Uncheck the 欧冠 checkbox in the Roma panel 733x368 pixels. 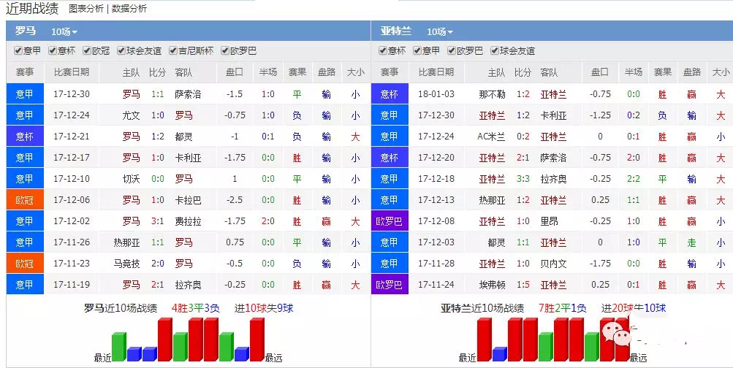(87, 51)
